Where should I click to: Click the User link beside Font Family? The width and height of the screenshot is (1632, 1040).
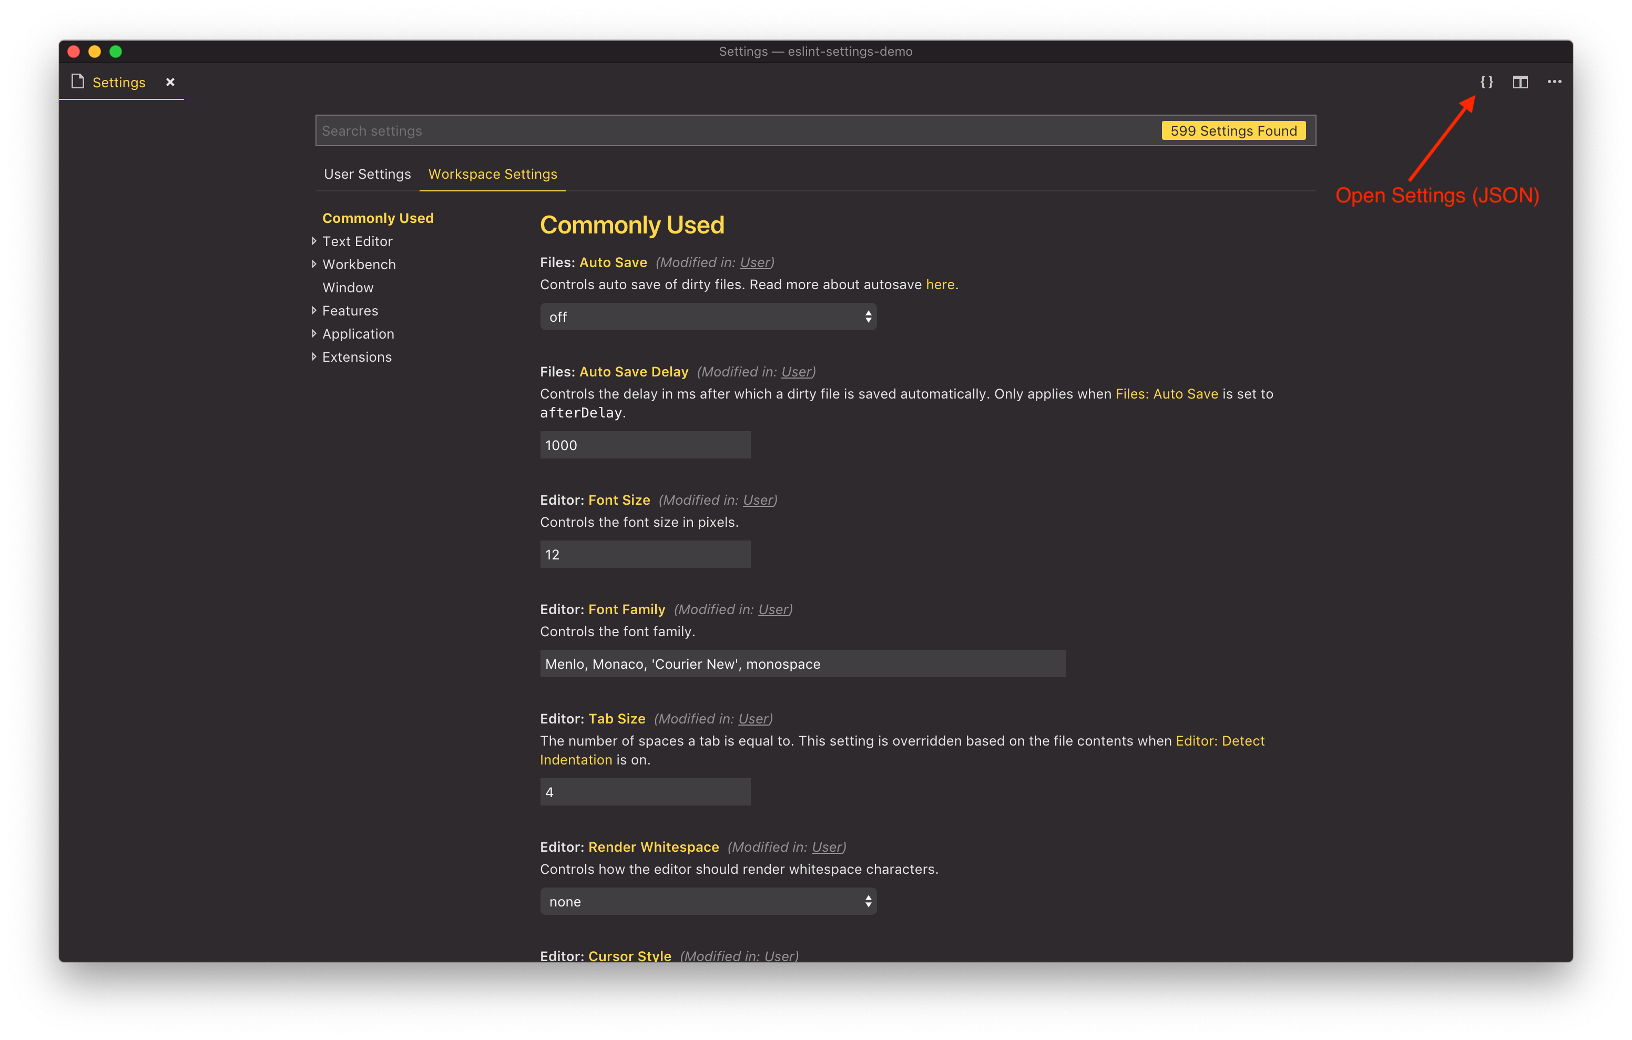[773, 609]
